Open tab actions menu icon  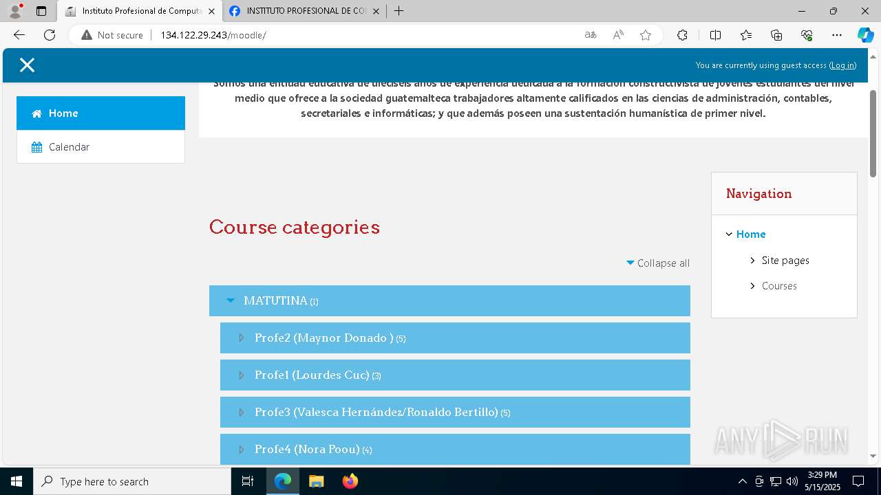point(41,11)
